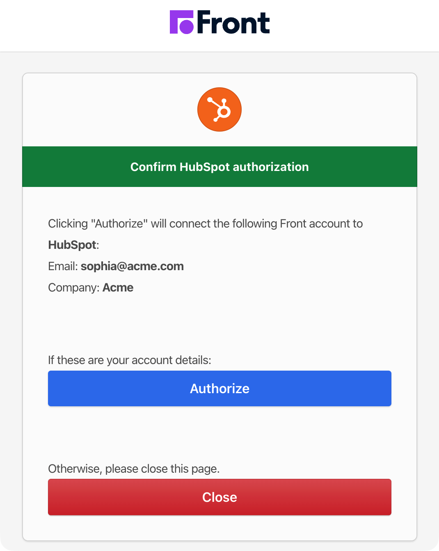Click the "Email:" label

click(63, 266)
